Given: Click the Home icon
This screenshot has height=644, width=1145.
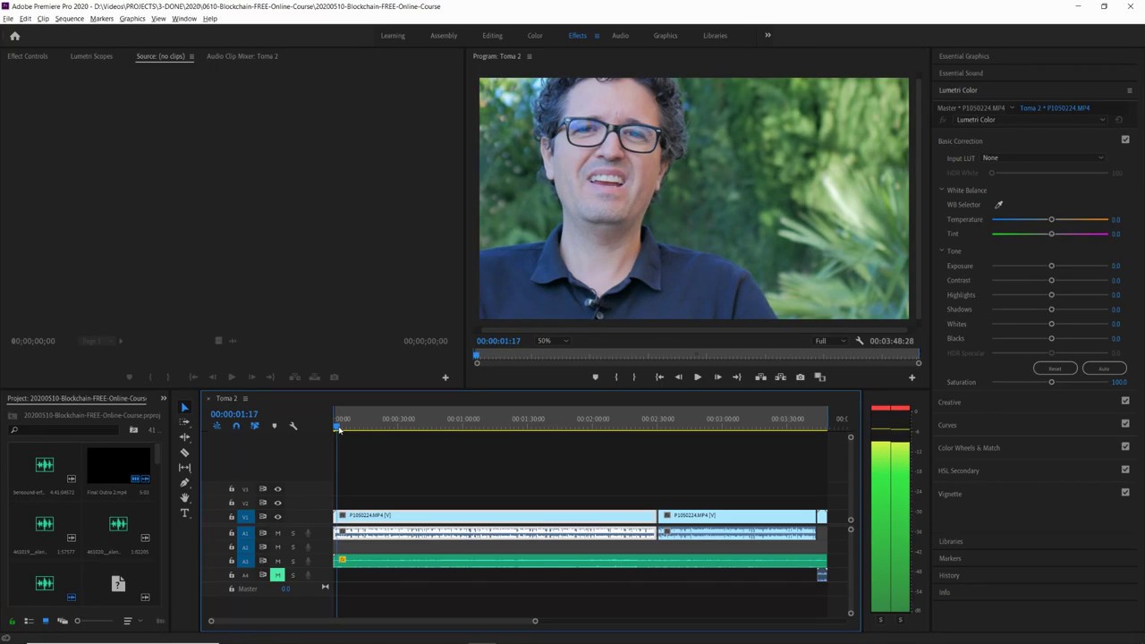Looking at the screenshot, I should tap(14, 36).
